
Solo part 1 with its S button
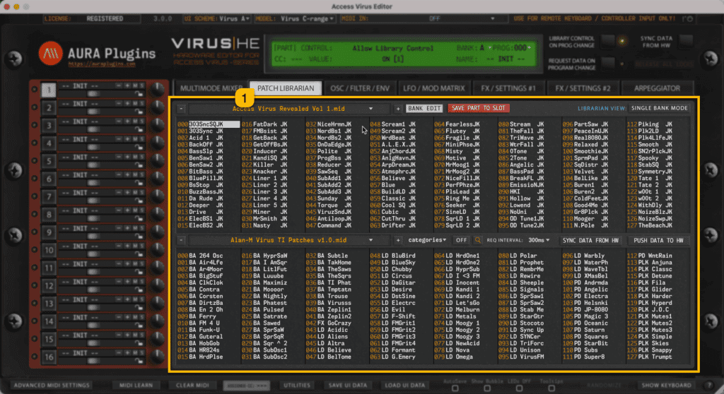coord(141,86)
